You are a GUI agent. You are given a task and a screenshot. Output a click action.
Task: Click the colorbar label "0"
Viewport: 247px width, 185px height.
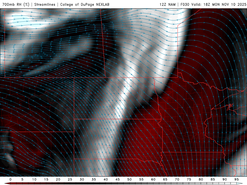[x=10, y=179]
